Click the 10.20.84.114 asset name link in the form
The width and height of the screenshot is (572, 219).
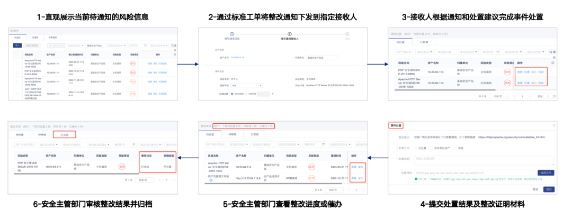[x=237, y=57]
